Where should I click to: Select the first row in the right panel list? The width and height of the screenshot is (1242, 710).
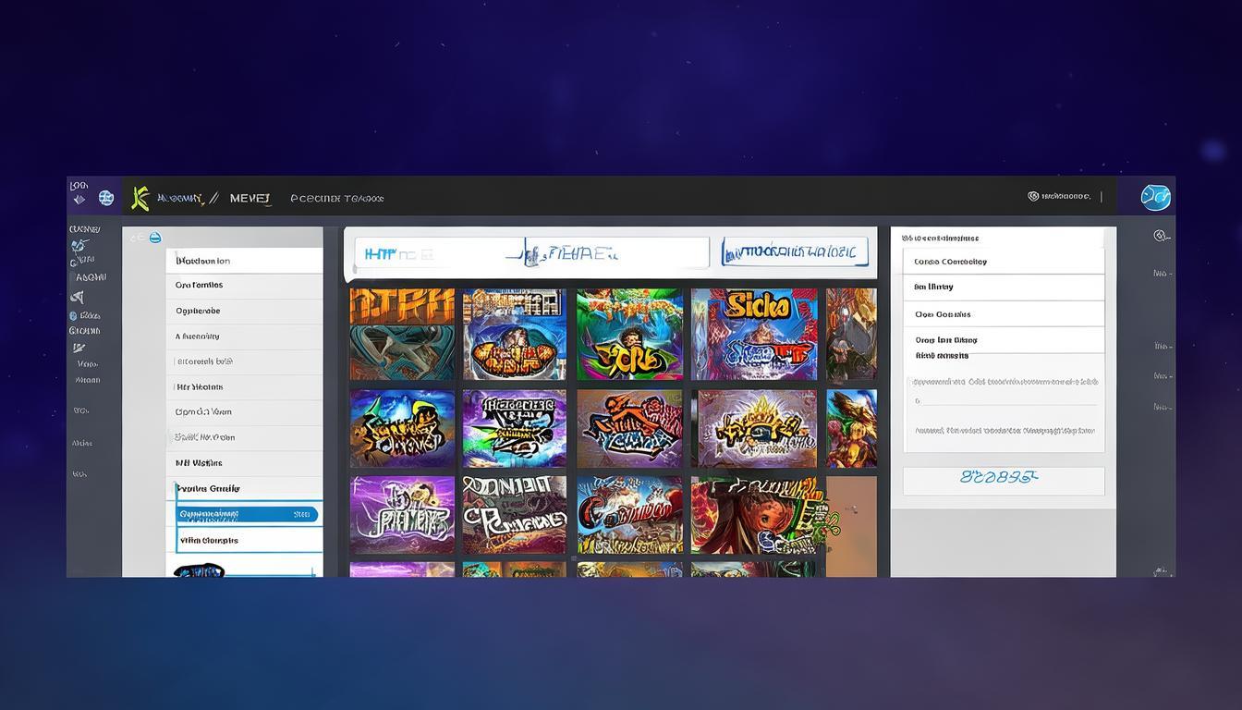pyautogui.click(x=1003, y=262)
